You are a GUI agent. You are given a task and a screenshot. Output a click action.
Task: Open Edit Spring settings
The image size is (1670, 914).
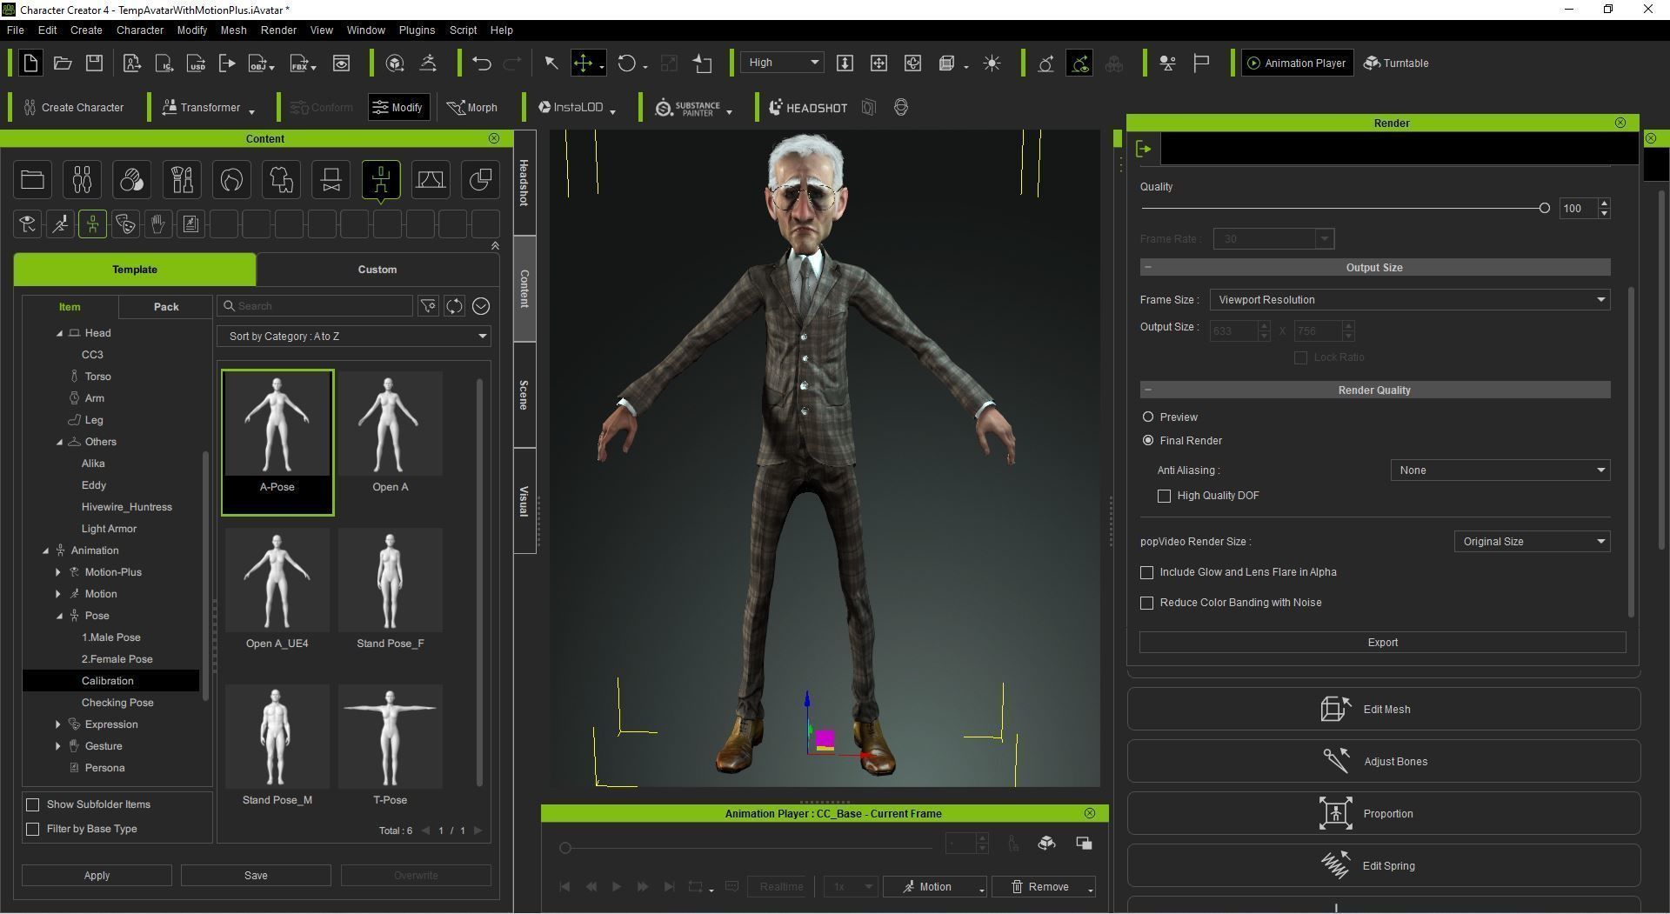pyautogui.click(x=1384, y=865)
